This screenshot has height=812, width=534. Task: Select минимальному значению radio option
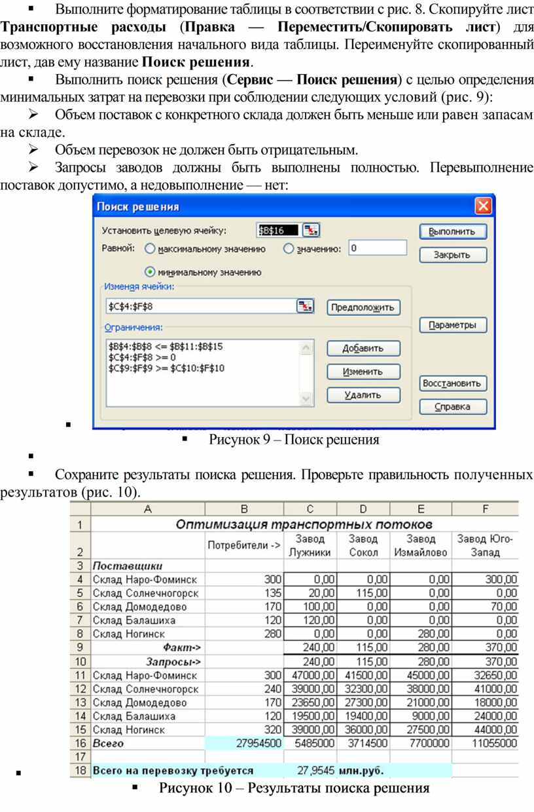tap(149, 272)
